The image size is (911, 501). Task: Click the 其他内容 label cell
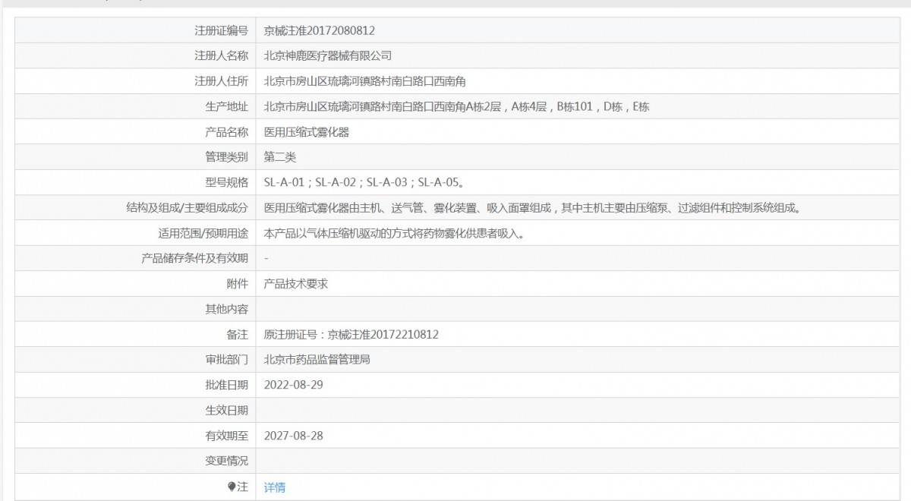(135, 309)
